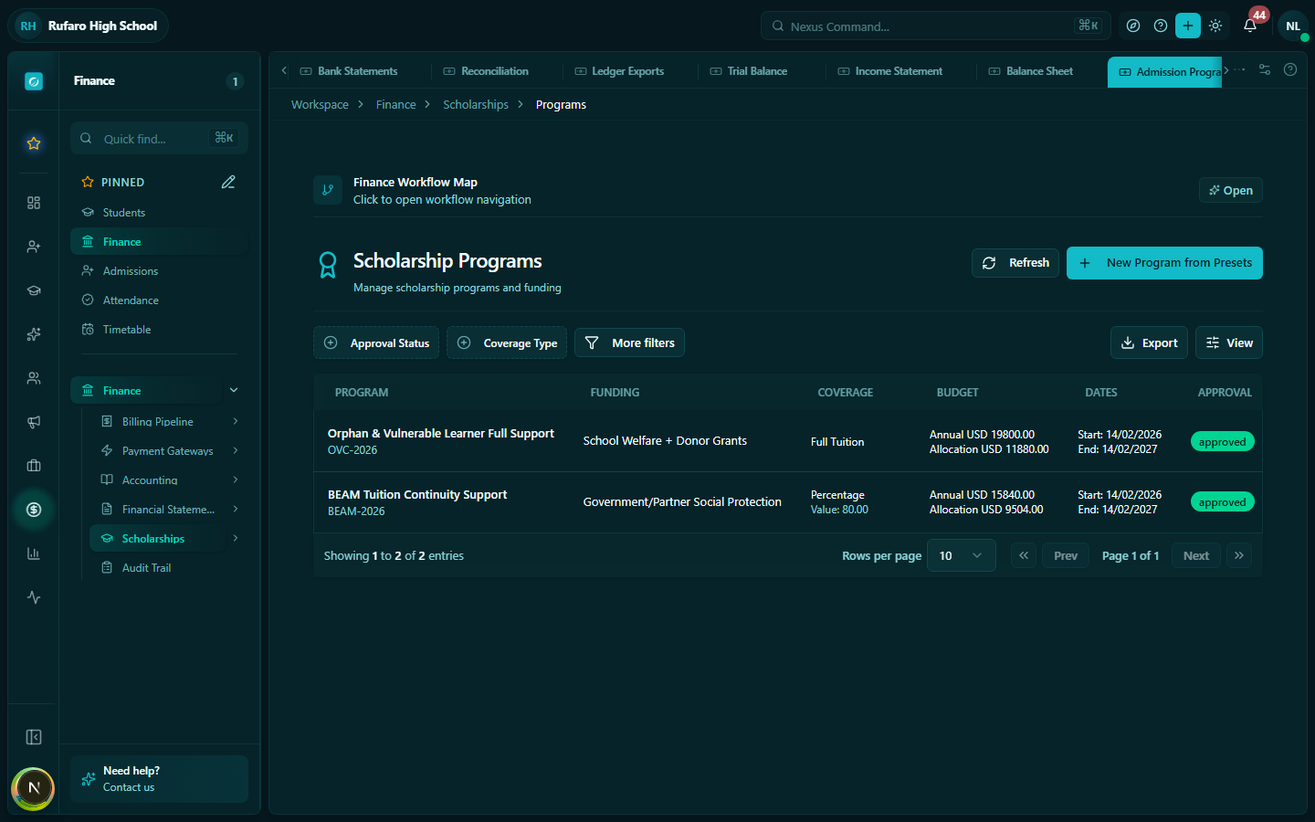
Task: Open the View options button
Action: pyautogui.click(x=1229, y=342)
